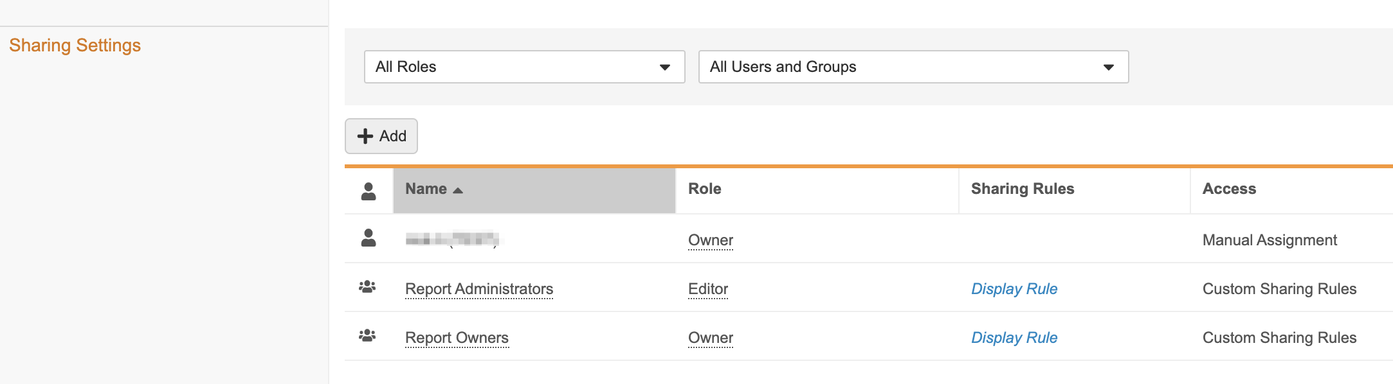The width and height of the screenshot is (1393, 384).
Task: View Display Rule for Report Owners
Action: 1014,338
